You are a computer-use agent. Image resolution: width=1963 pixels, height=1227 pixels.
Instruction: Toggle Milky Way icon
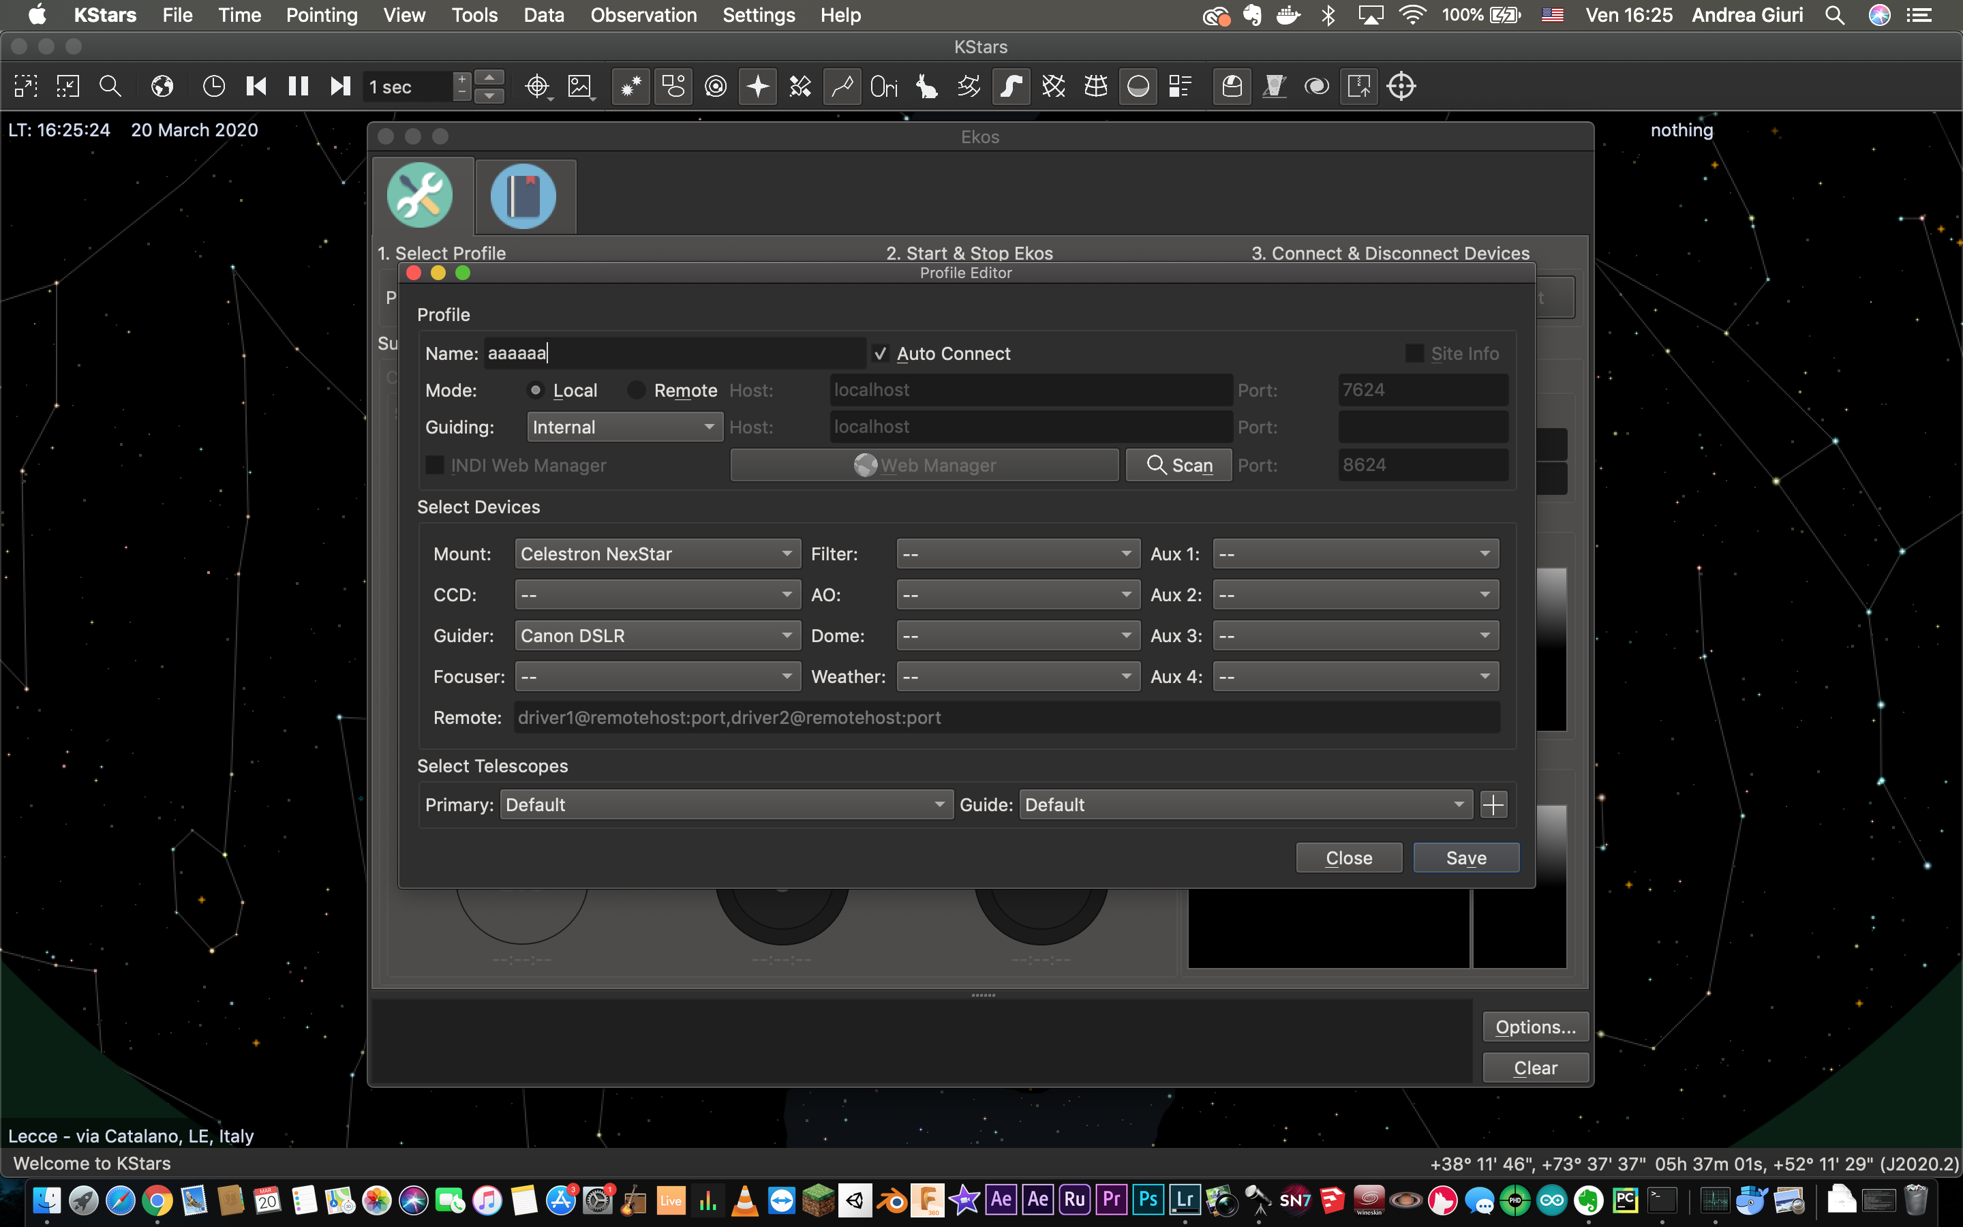tap(1011, 86)
